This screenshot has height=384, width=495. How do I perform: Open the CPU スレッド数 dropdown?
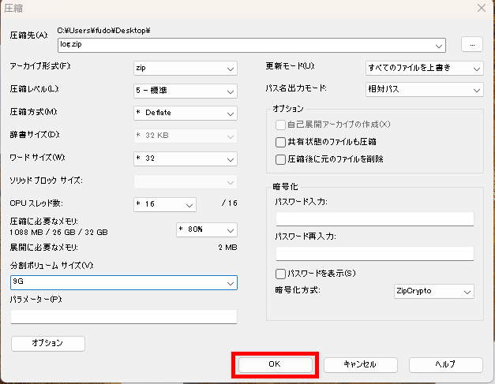click(164, 204)
